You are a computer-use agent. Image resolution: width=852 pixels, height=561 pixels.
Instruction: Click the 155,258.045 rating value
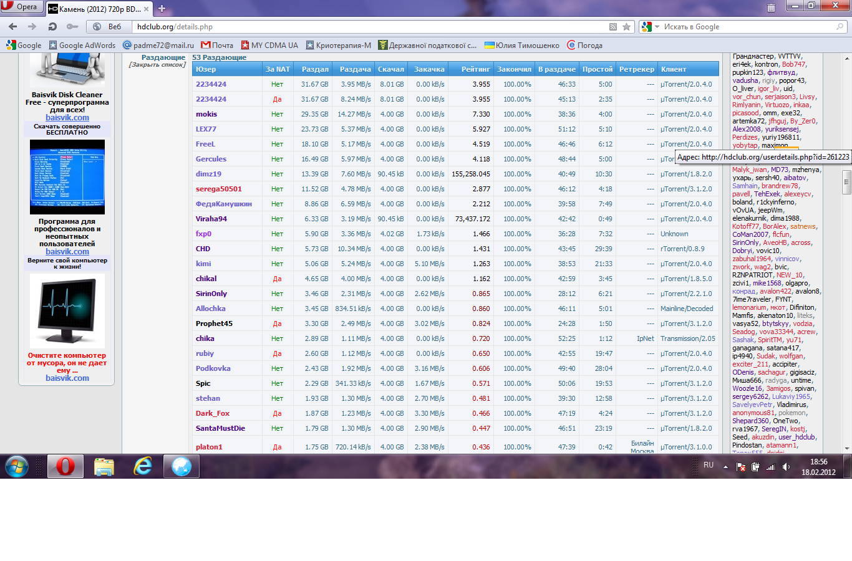(x=471, y=174)
